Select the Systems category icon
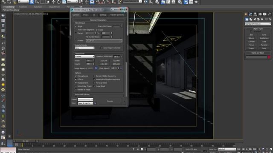Screen dimensions: 273x153 click(x=270, y=19)
